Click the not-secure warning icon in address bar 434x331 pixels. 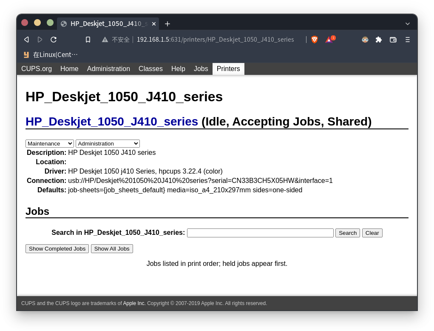point(105,40)
